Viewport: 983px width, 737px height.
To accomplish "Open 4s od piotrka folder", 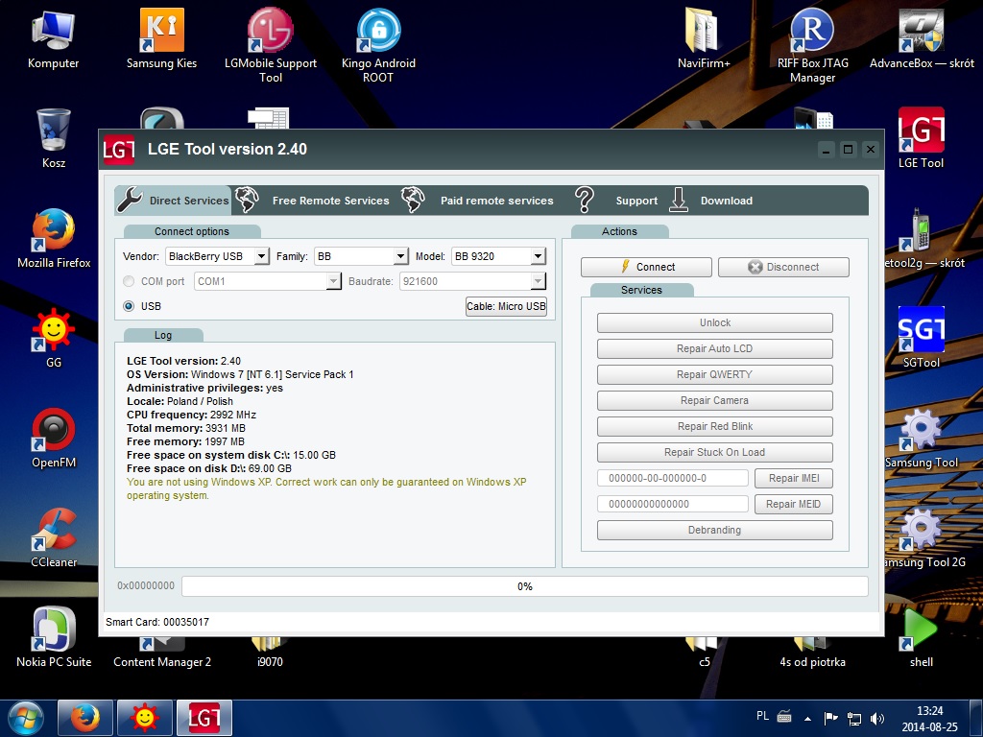I will click(x=812, y=653).
